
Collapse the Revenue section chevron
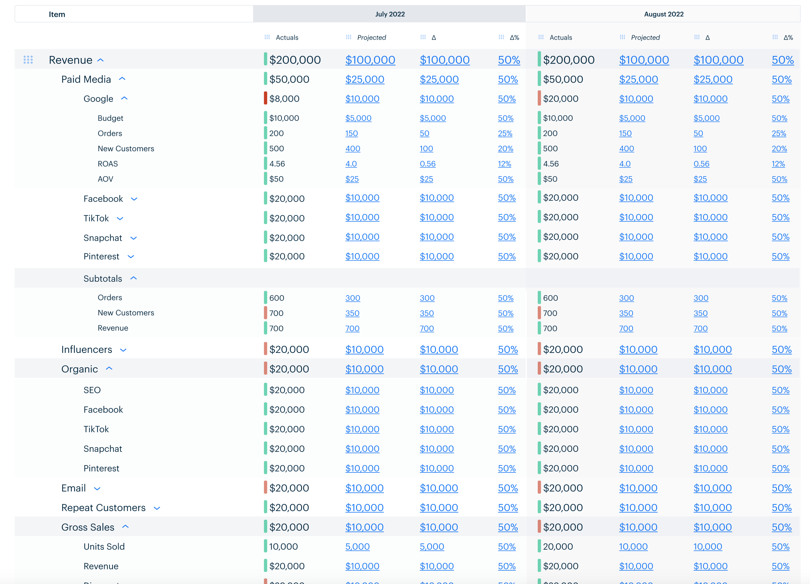(101, 60)
